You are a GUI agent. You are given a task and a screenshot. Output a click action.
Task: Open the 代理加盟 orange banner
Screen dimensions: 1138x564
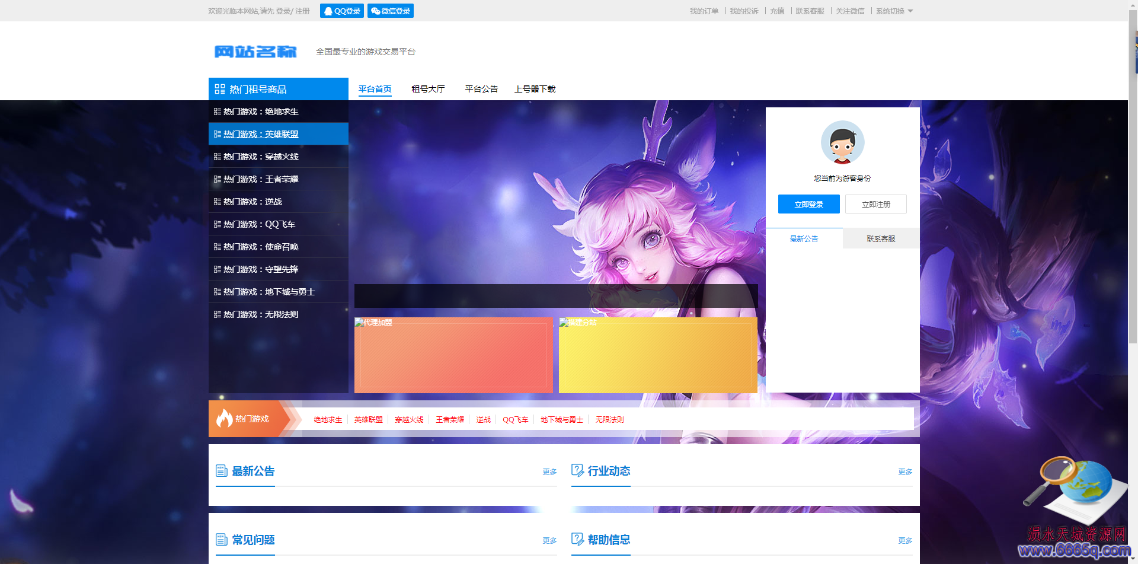tap(453, 355)
